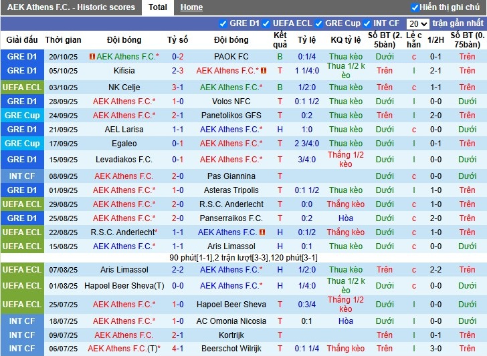Click the Kết quả column header
Image resolution: width=487 pixels, height=356 pixels.
click(280, 40)
